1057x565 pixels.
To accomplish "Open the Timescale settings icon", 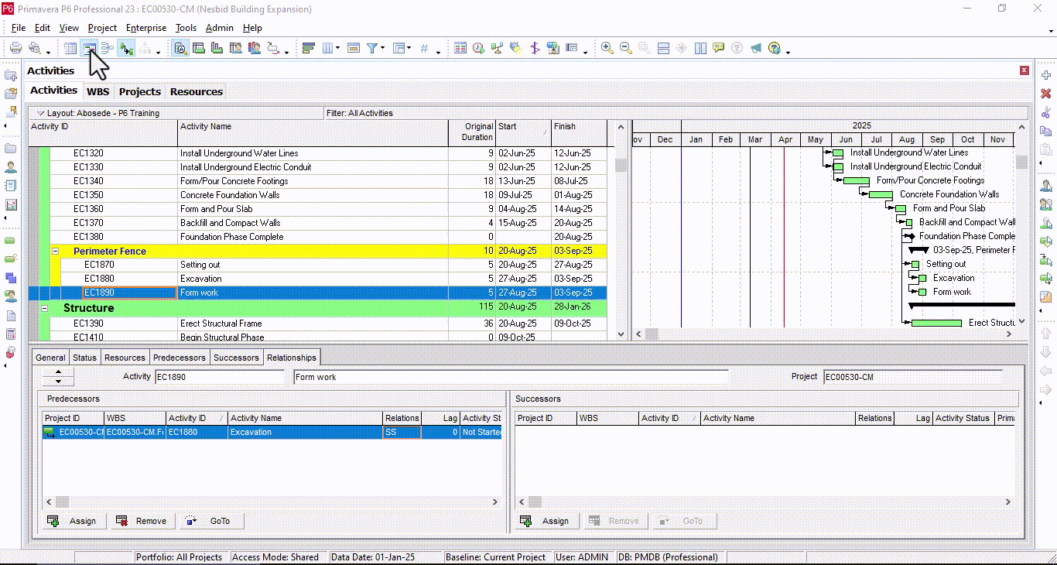I will (x=354, y=48).
